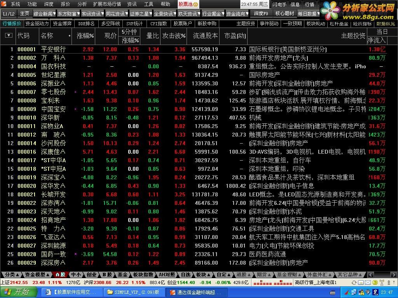Switch to SIMPLE_VIP_(2.09)版 taskbar window
Image resolution: width=398 pixels, height=298 pixels.
tap(134, 292)
